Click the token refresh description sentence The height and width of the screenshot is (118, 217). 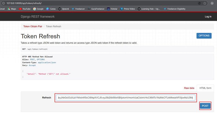tap(79, 43)
